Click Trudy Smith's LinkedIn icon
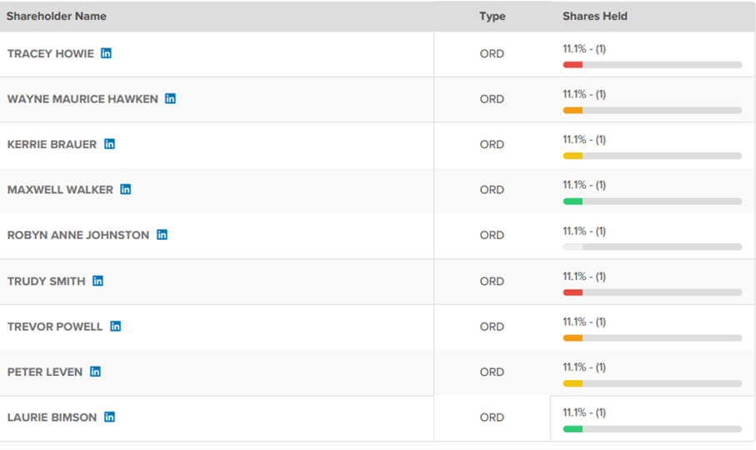Screen dimensions: 756x450 pyautogui.click(x=98, y=281)
